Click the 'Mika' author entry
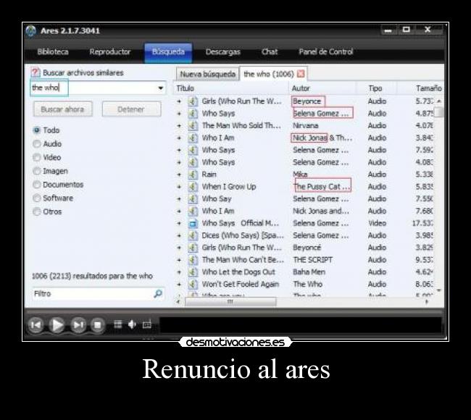The width and height of the screenshot is (471, 420). coord(300,175)
